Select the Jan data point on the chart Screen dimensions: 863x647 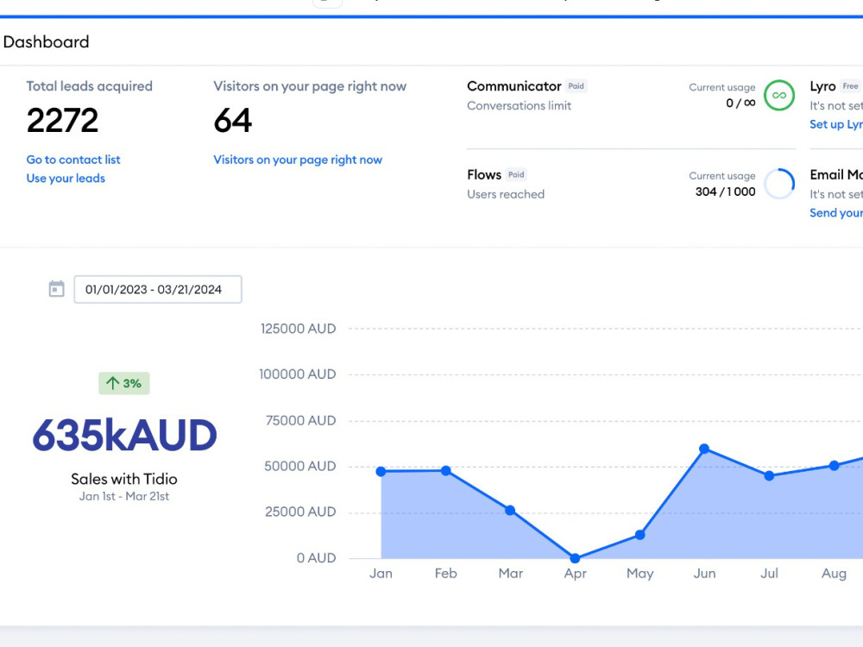pos(381,472)
